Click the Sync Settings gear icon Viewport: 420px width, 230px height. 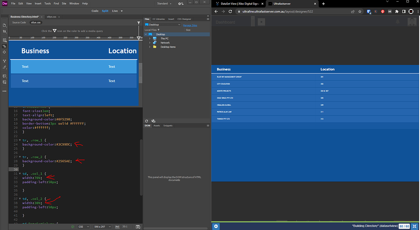coord(181,4)
